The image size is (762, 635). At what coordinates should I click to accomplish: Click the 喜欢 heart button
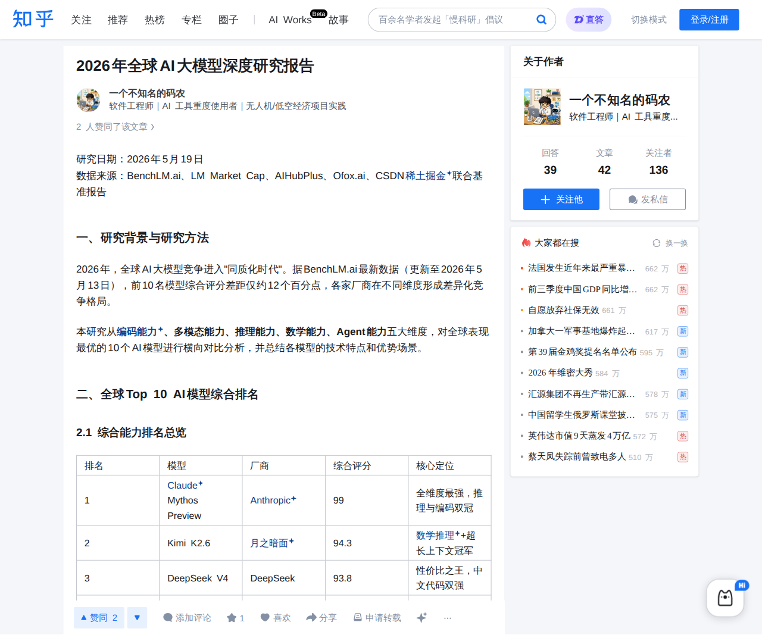coord(276,618)
